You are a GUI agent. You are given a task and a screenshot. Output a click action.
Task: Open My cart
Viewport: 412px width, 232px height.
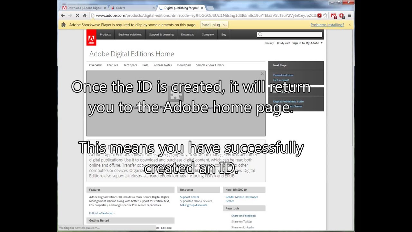coord(283,43)
